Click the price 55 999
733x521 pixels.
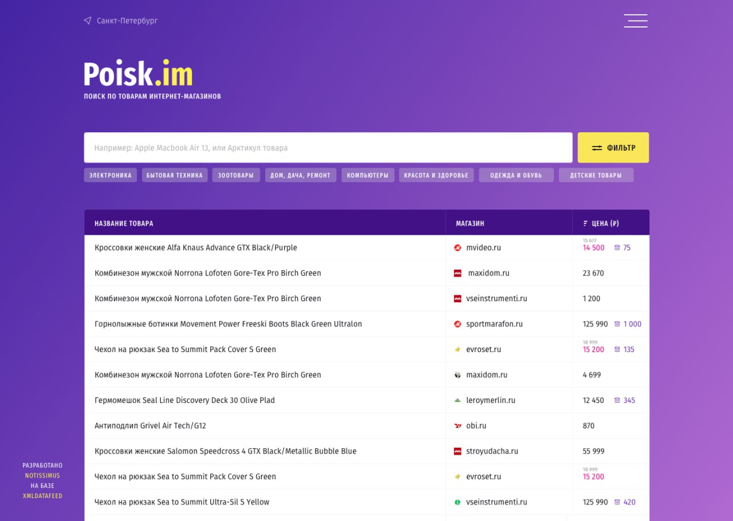pyautogui.click(x=593, y=451)
